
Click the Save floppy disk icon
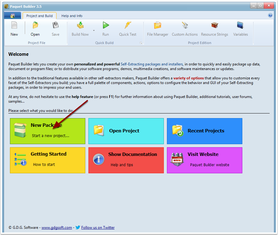[x=56, y=25]
